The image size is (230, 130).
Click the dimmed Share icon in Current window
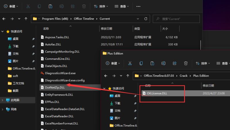(73, 6)
